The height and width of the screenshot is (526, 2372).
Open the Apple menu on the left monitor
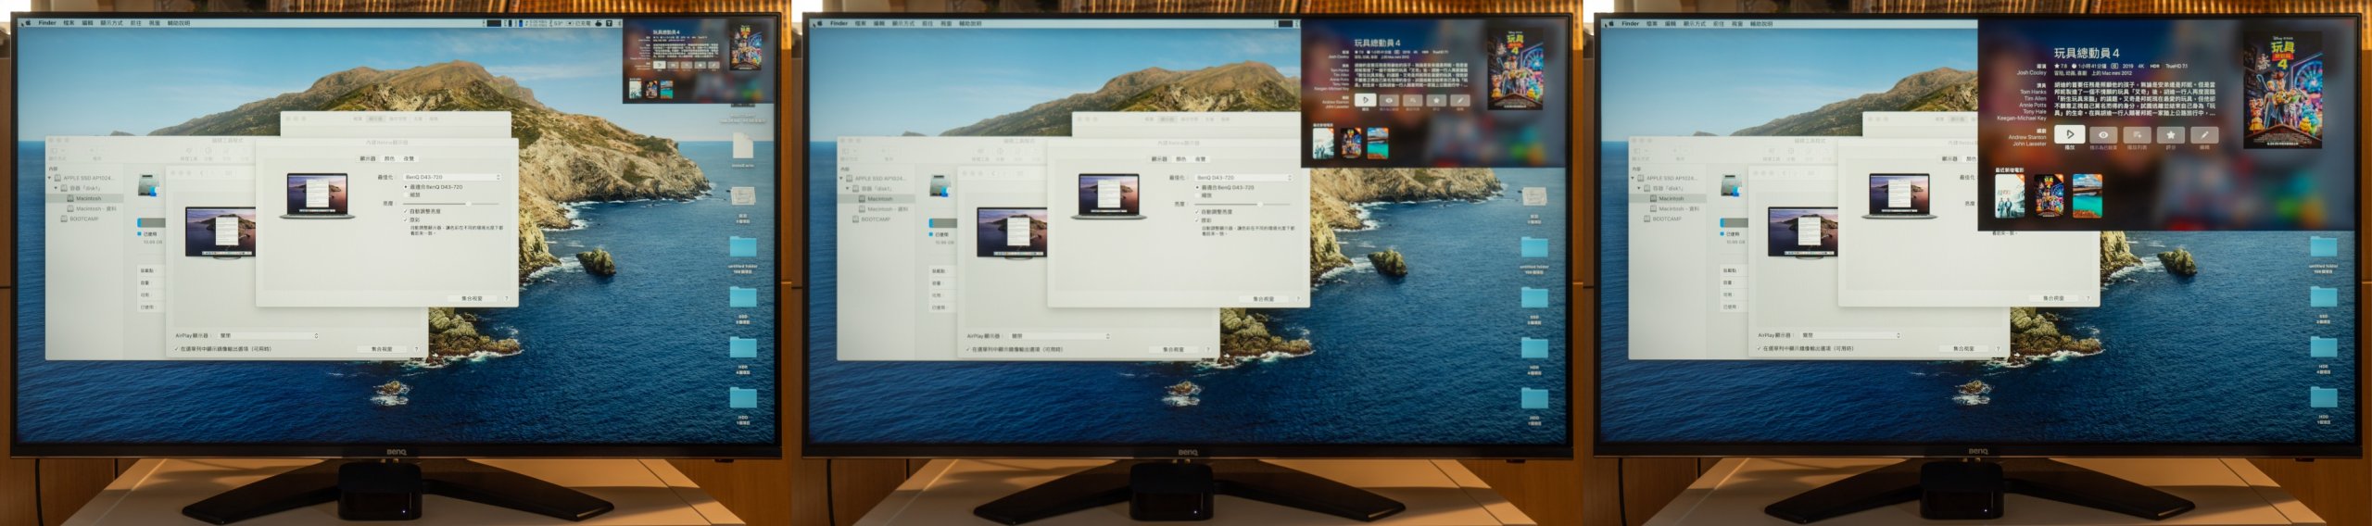coord(27,23)
